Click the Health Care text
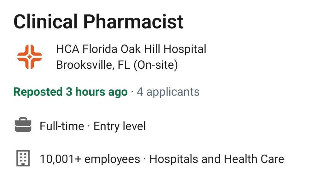The image size is (323, 177). 254,159
